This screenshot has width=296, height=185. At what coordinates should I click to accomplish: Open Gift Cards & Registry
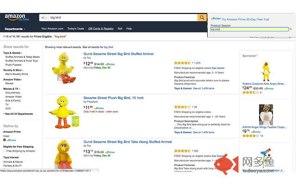pos(101,29)
